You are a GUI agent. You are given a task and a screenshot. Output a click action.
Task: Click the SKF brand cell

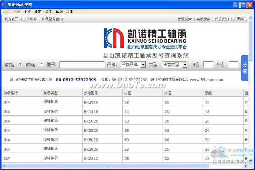pos(22,159)
